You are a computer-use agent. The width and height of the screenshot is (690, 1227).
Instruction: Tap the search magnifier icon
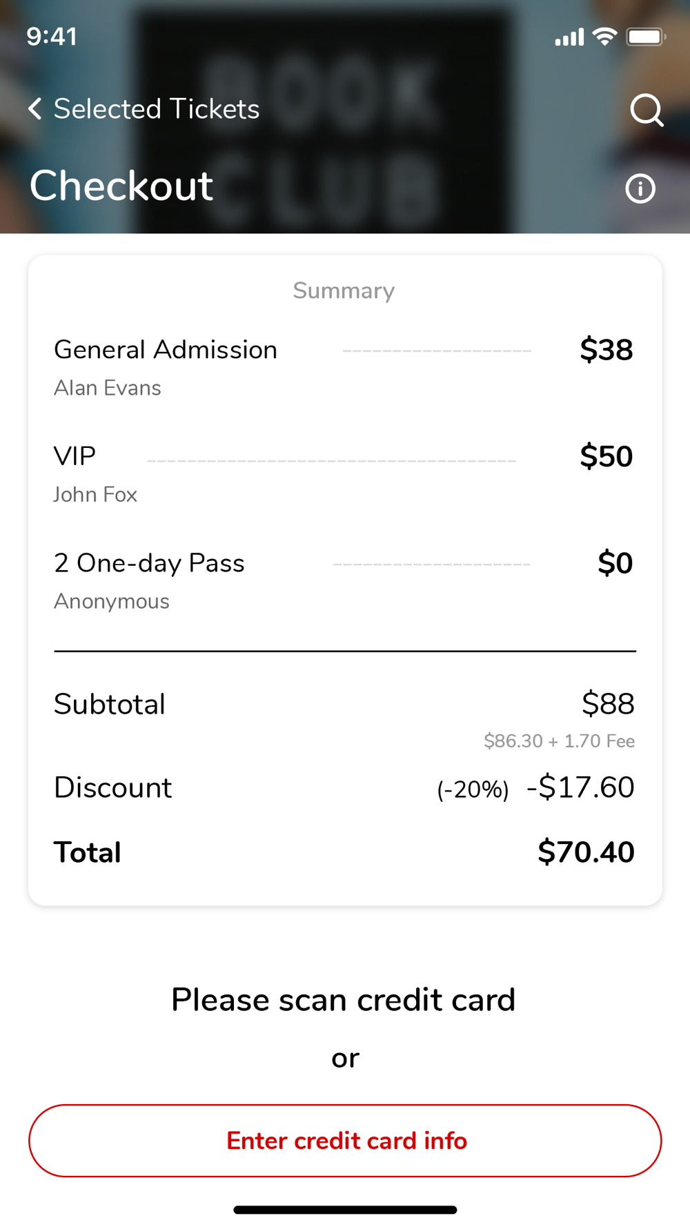[647, 110]
